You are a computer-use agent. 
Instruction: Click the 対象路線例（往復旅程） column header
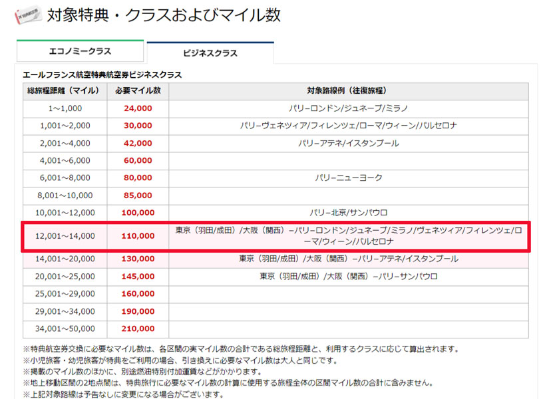tap(349, 91)
